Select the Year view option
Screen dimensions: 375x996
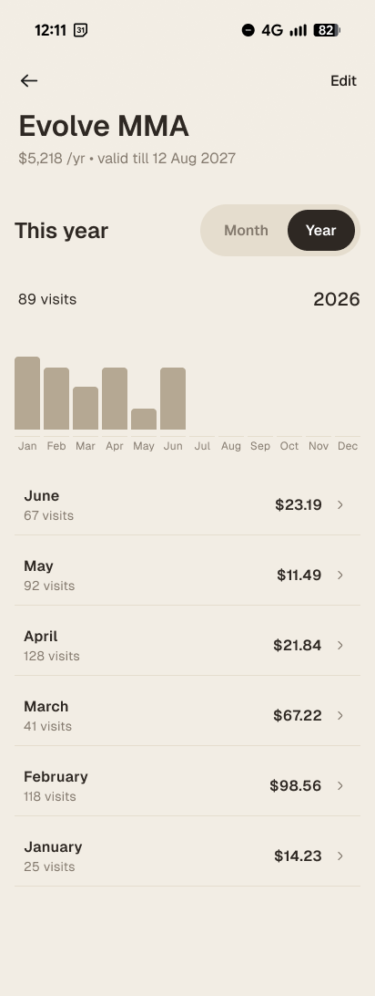(x=321, y=231)
